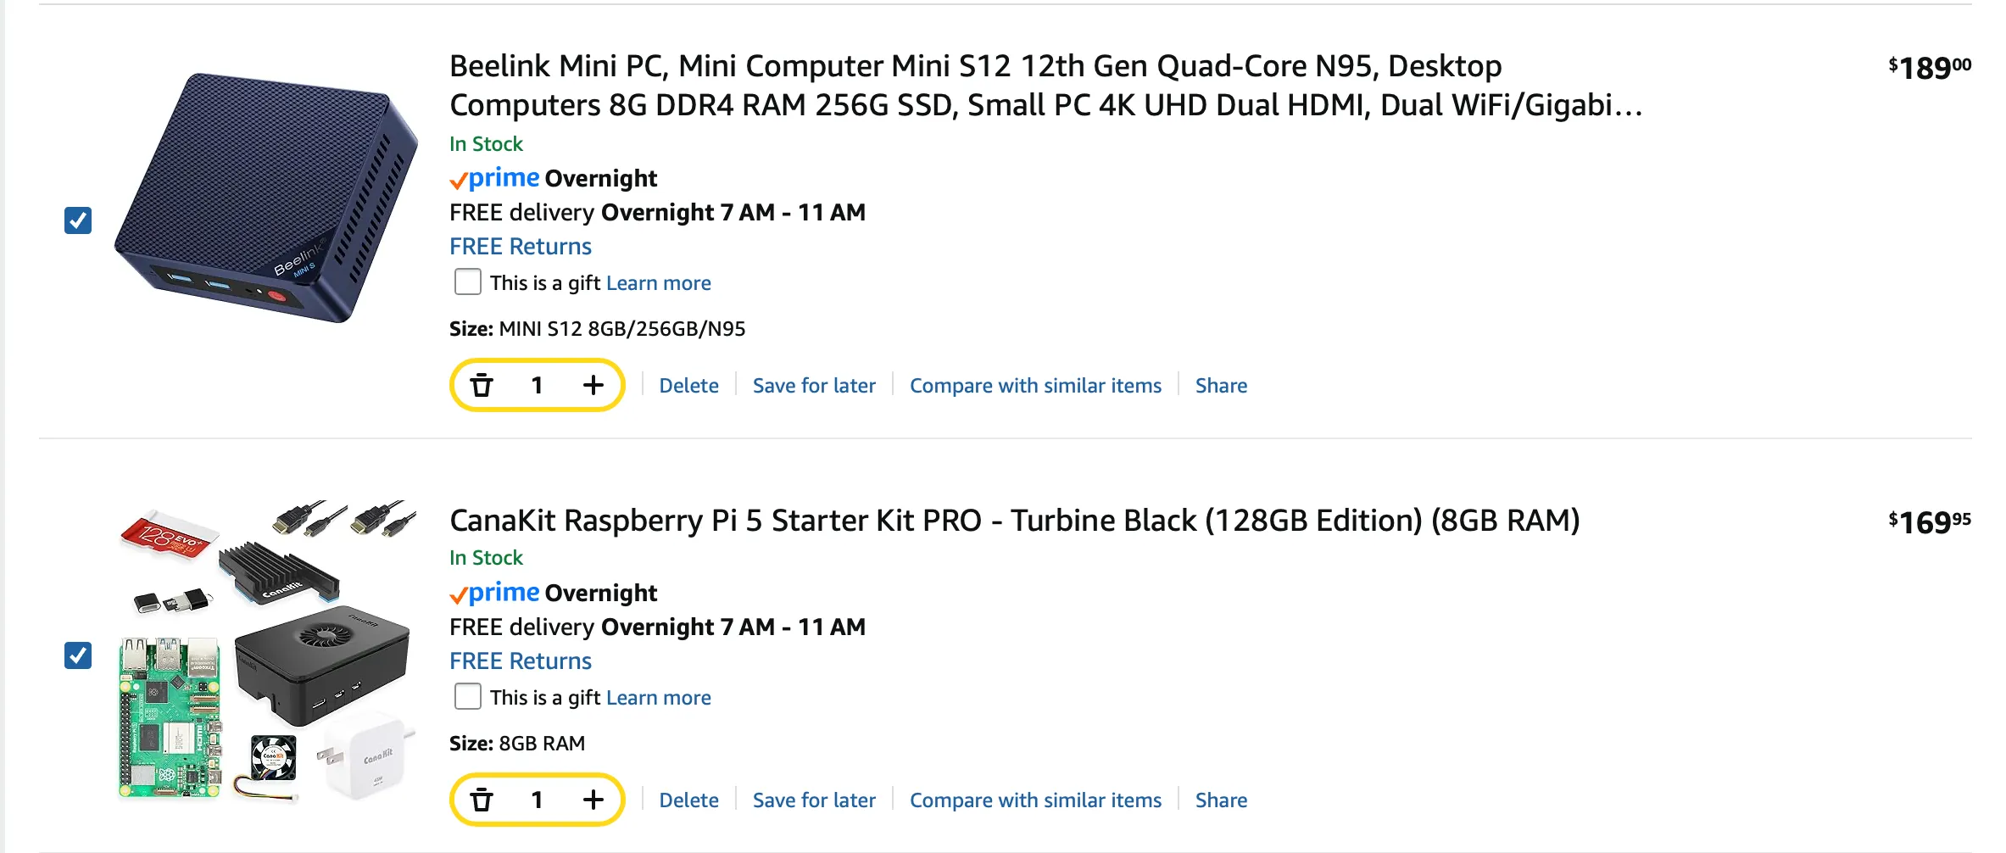Open Compare with similar items for CanaKit
This screenshot has width=2006, height=853.
click(x=1036, y=800)
